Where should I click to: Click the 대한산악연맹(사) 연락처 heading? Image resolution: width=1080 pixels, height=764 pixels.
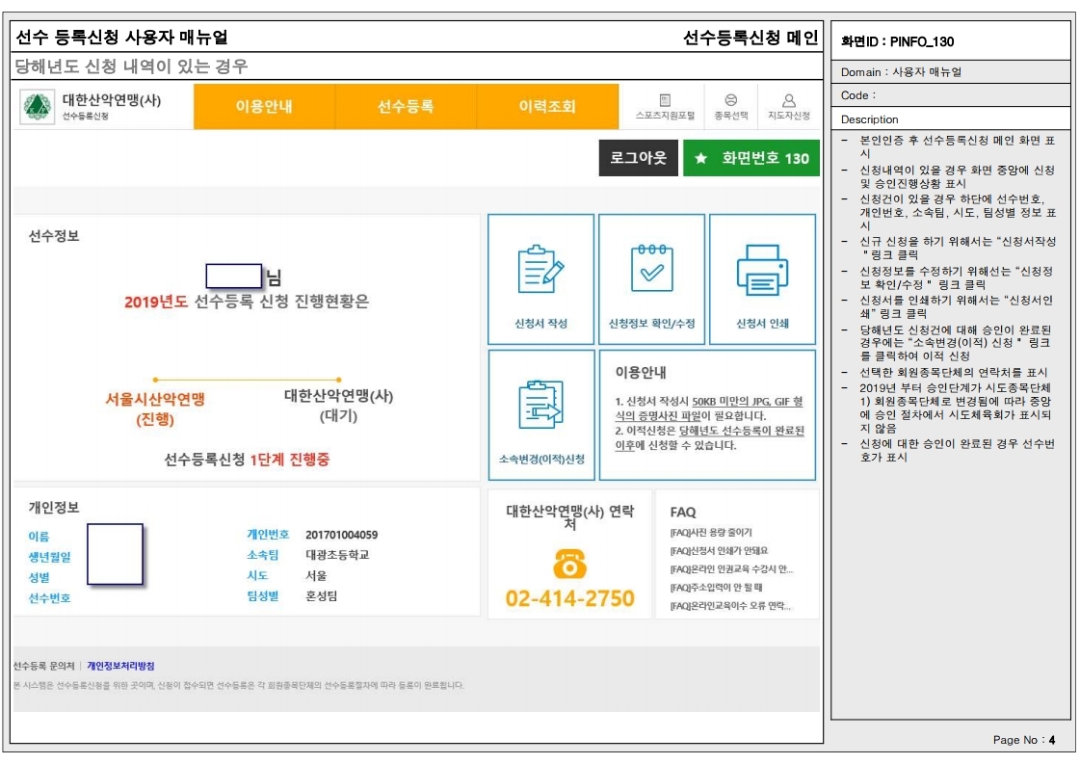coord(570,517)
